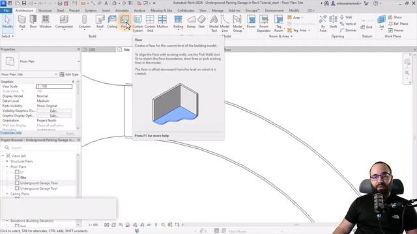Click the Shaft opening tool
Screen dimensions: 417x234
point(333,21)
